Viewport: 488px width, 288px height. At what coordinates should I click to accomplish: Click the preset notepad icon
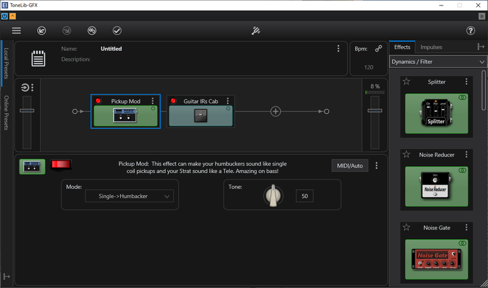[x=38, y=58]
